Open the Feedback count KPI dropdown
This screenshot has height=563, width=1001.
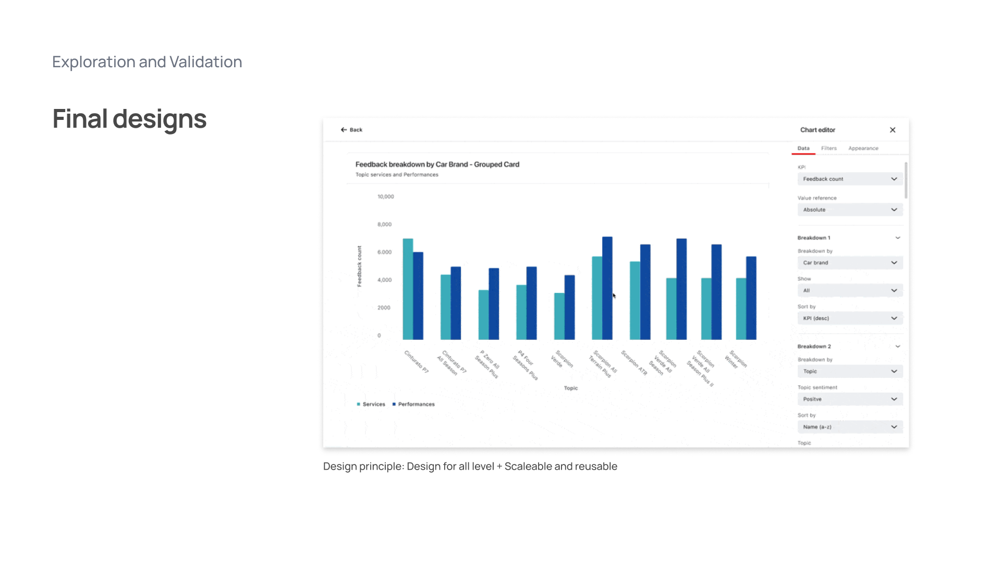[850, 179]
